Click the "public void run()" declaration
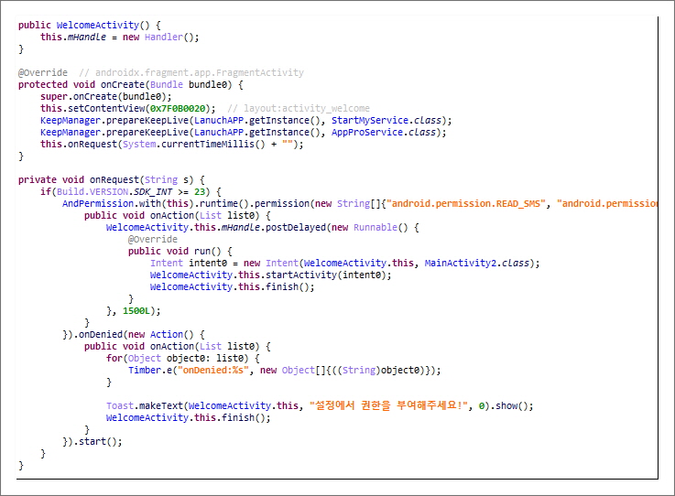This screenshot has height=496, width=675. tap(174, 252)
